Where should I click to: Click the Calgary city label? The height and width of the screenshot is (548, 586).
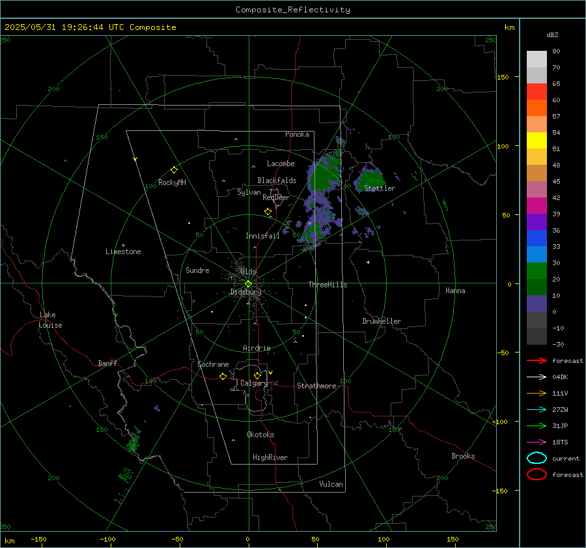click(254, 383)
